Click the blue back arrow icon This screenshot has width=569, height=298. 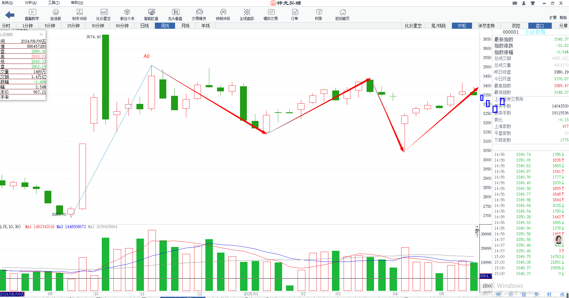[10, 15]
